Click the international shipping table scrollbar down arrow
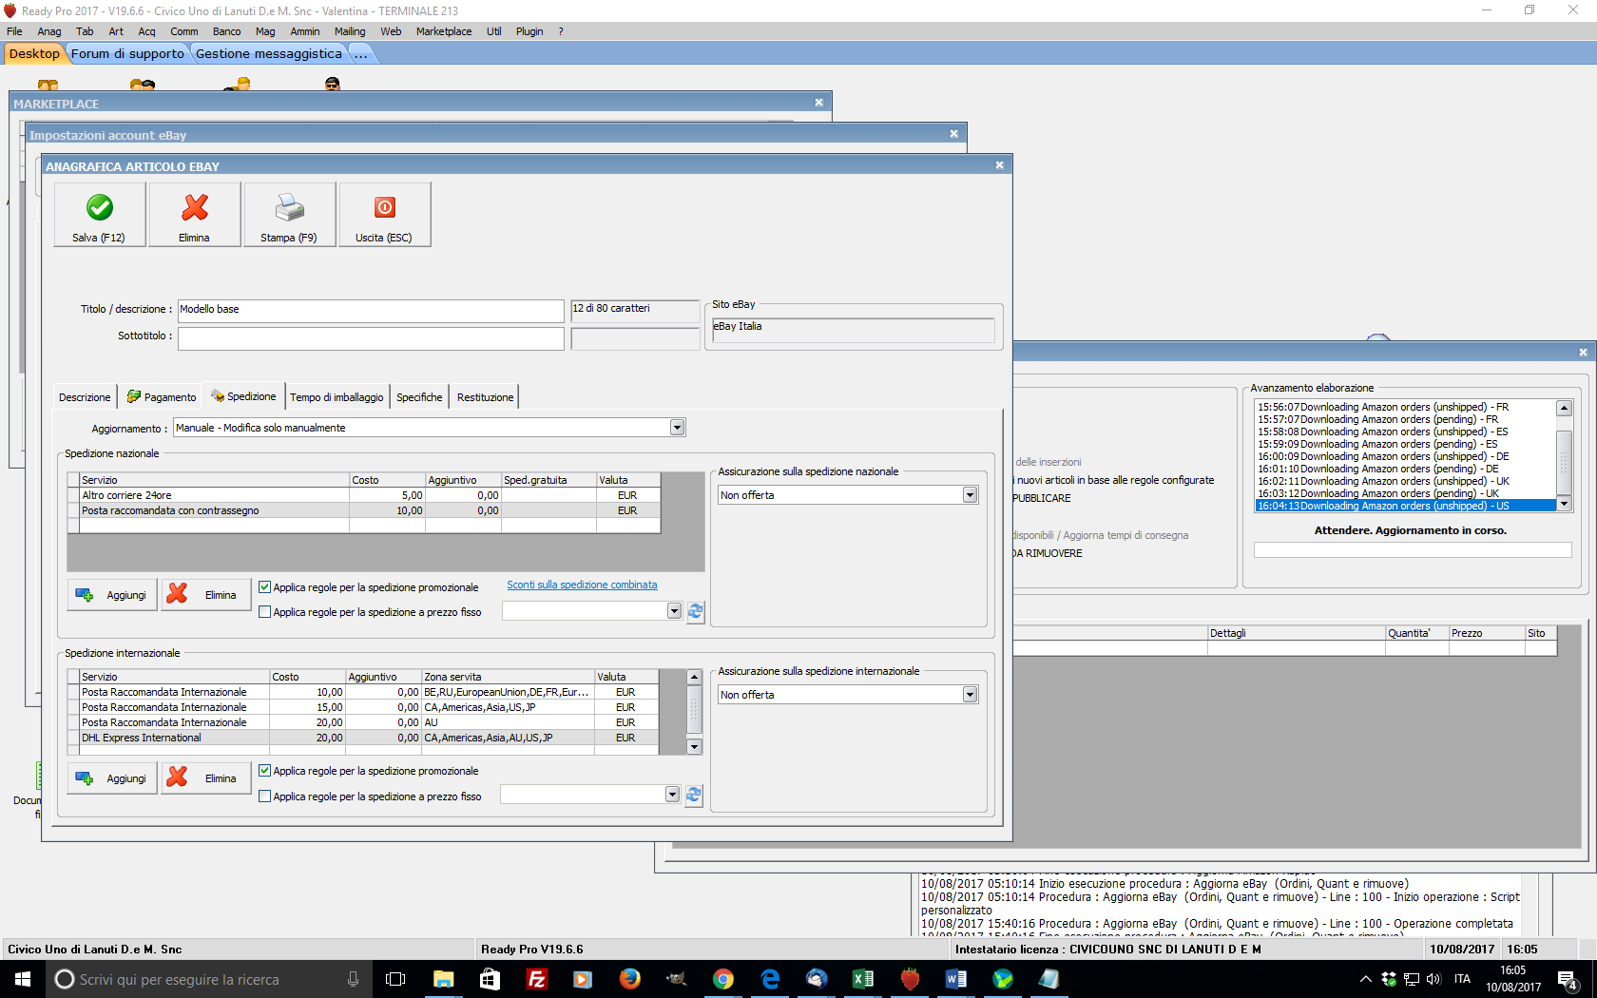This screenshot has width=1597, height=998. coord(694,747)
